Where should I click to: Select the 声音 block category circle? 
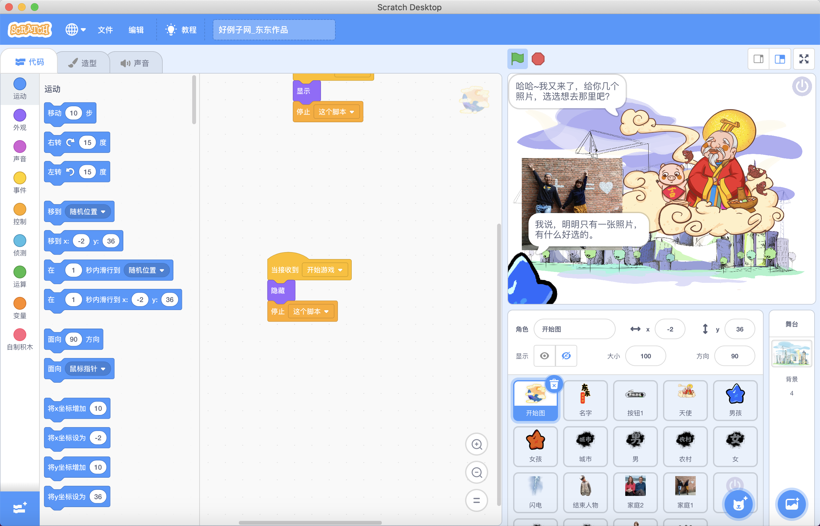coord(20,147)
